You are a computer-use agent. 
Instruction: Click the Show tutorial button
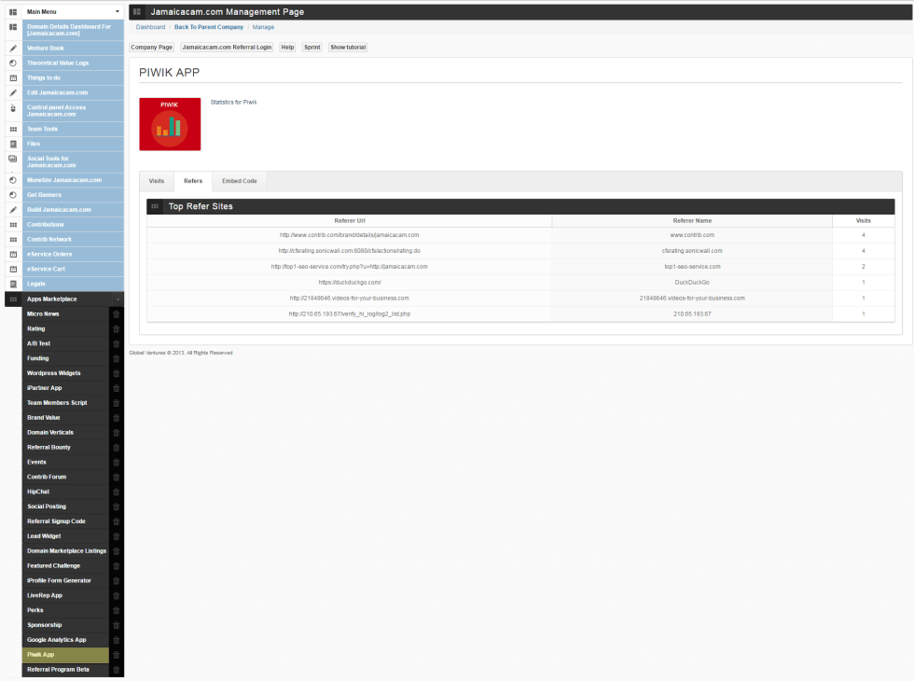[348, 48]
